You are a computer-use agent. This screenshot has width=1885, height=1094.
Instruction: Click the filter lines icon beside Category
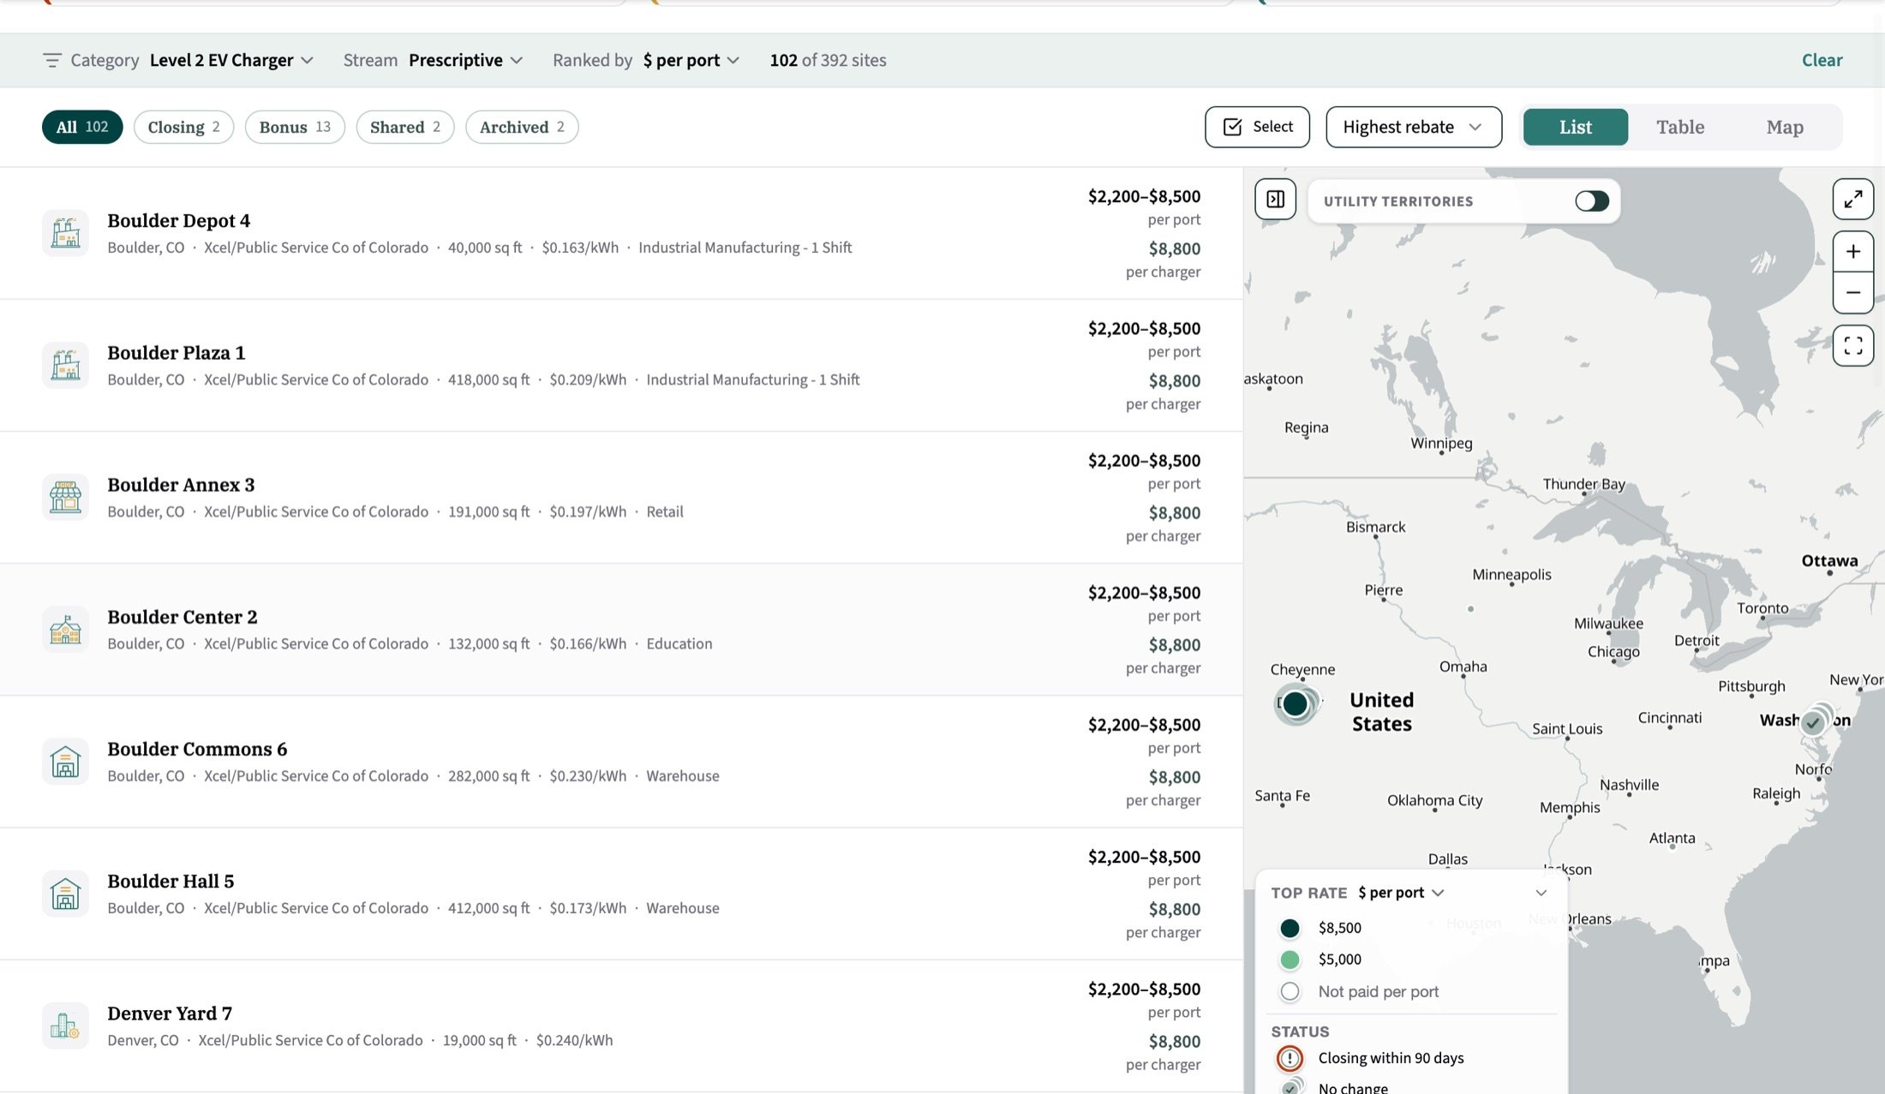coord(52,60)
